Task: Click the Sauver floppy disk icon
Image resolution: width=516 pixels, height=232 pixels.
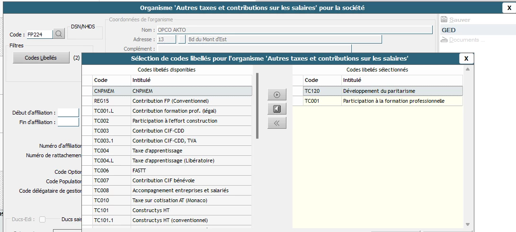Action: click(x=444, y=20)
